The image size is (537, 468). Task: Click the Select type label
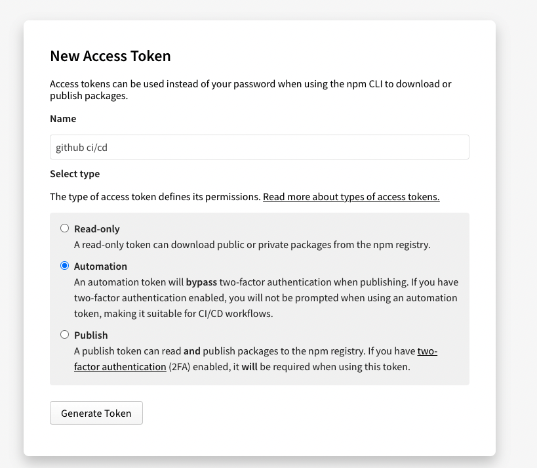[75, 174]
